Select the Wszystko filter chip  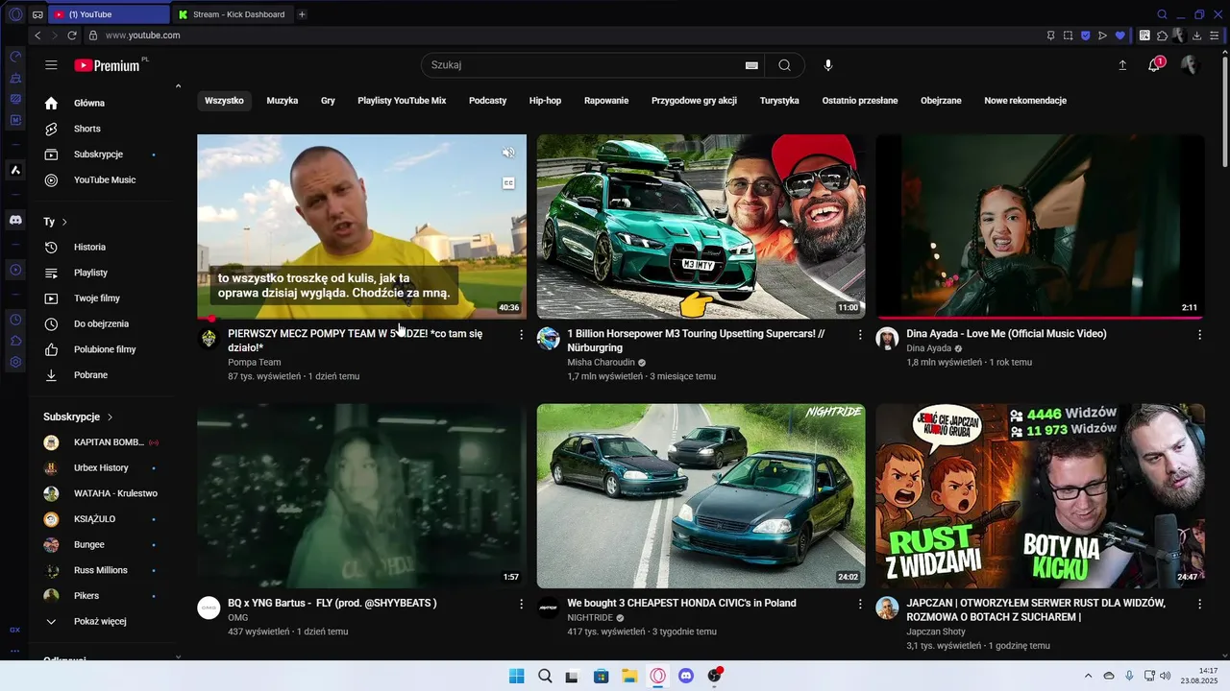(224, 101)
